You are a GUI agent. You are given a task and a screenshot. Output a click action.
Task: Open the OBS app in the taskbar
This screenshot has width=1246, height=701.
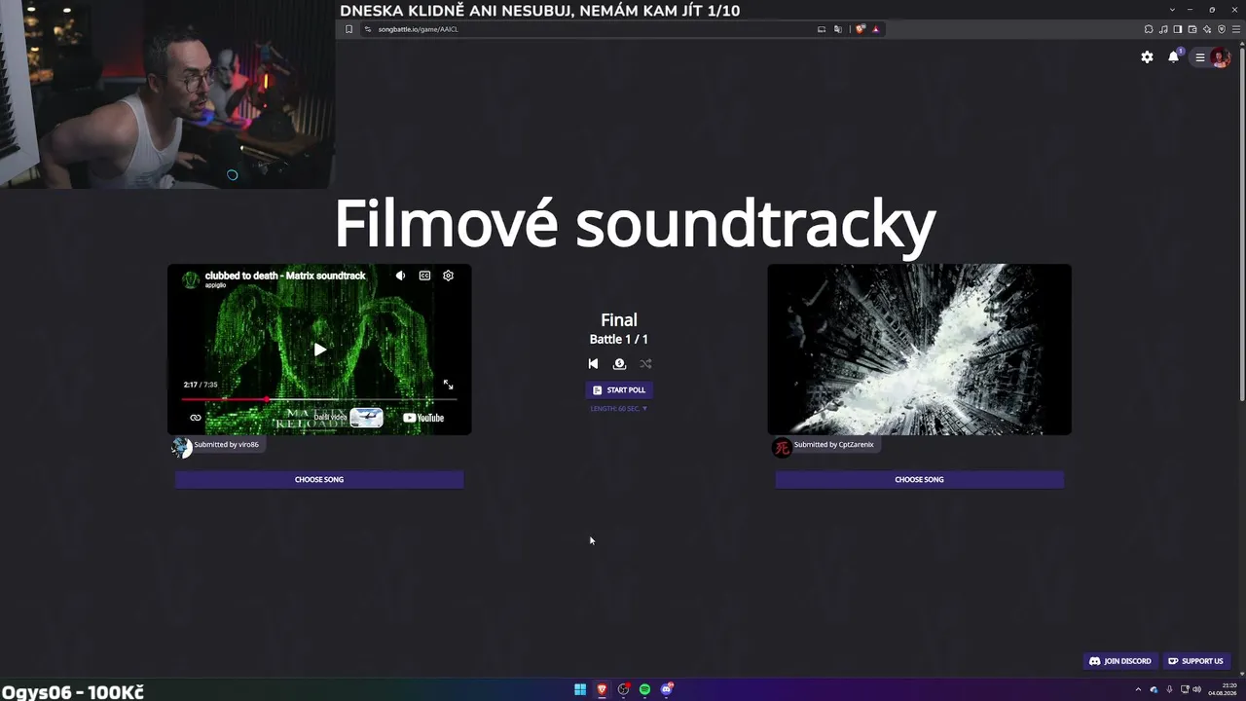coord(623,689)
